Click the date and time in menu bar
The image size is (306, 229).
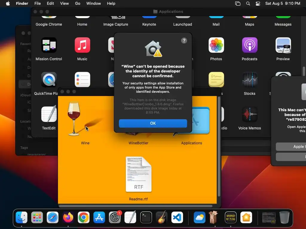coord(283,4)
